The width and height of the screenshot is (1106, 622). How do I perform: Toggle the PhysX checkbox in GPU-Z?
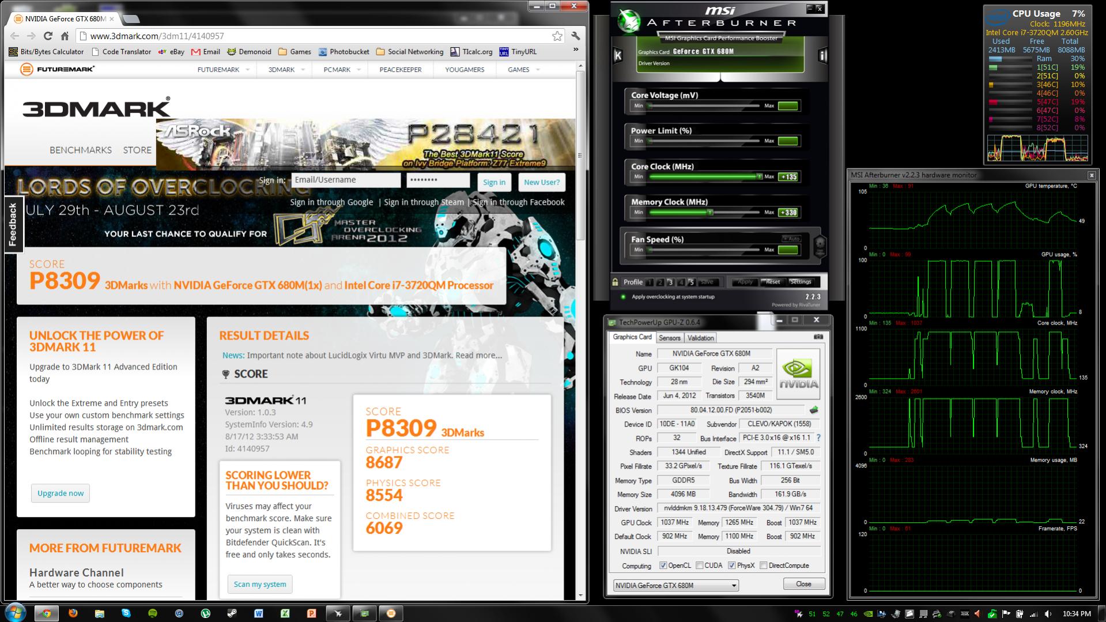pyautogui.click(x=731, y=566)
